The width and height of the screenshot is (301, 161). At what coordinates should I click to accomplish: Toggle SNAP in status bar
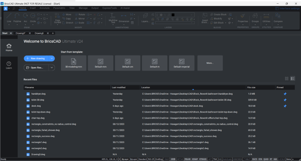click(167, 159)
